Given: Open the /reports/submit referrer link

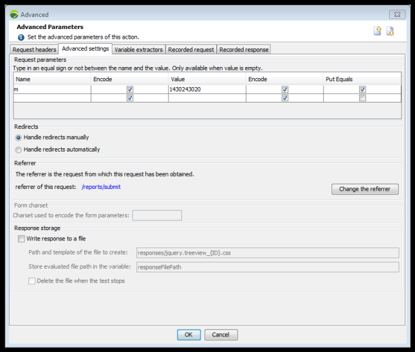Looking at the screenshot, I should (x=101, y=187).
